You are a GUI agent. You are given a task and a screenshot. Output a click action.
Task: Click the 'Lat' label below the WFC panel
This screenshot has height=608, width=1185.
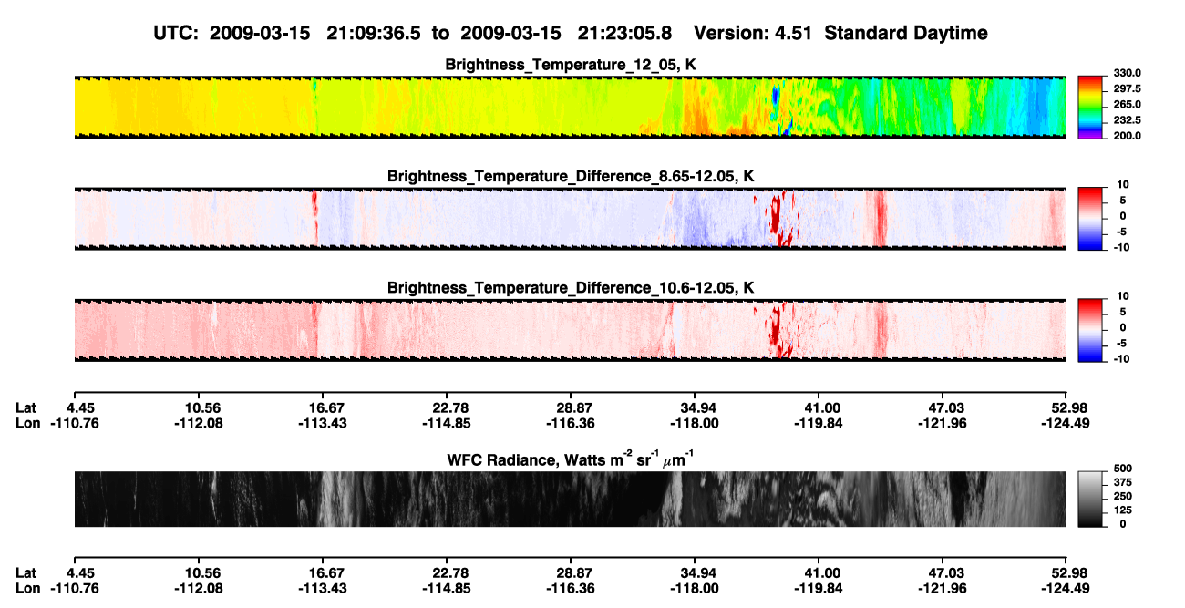coord(26,572)
